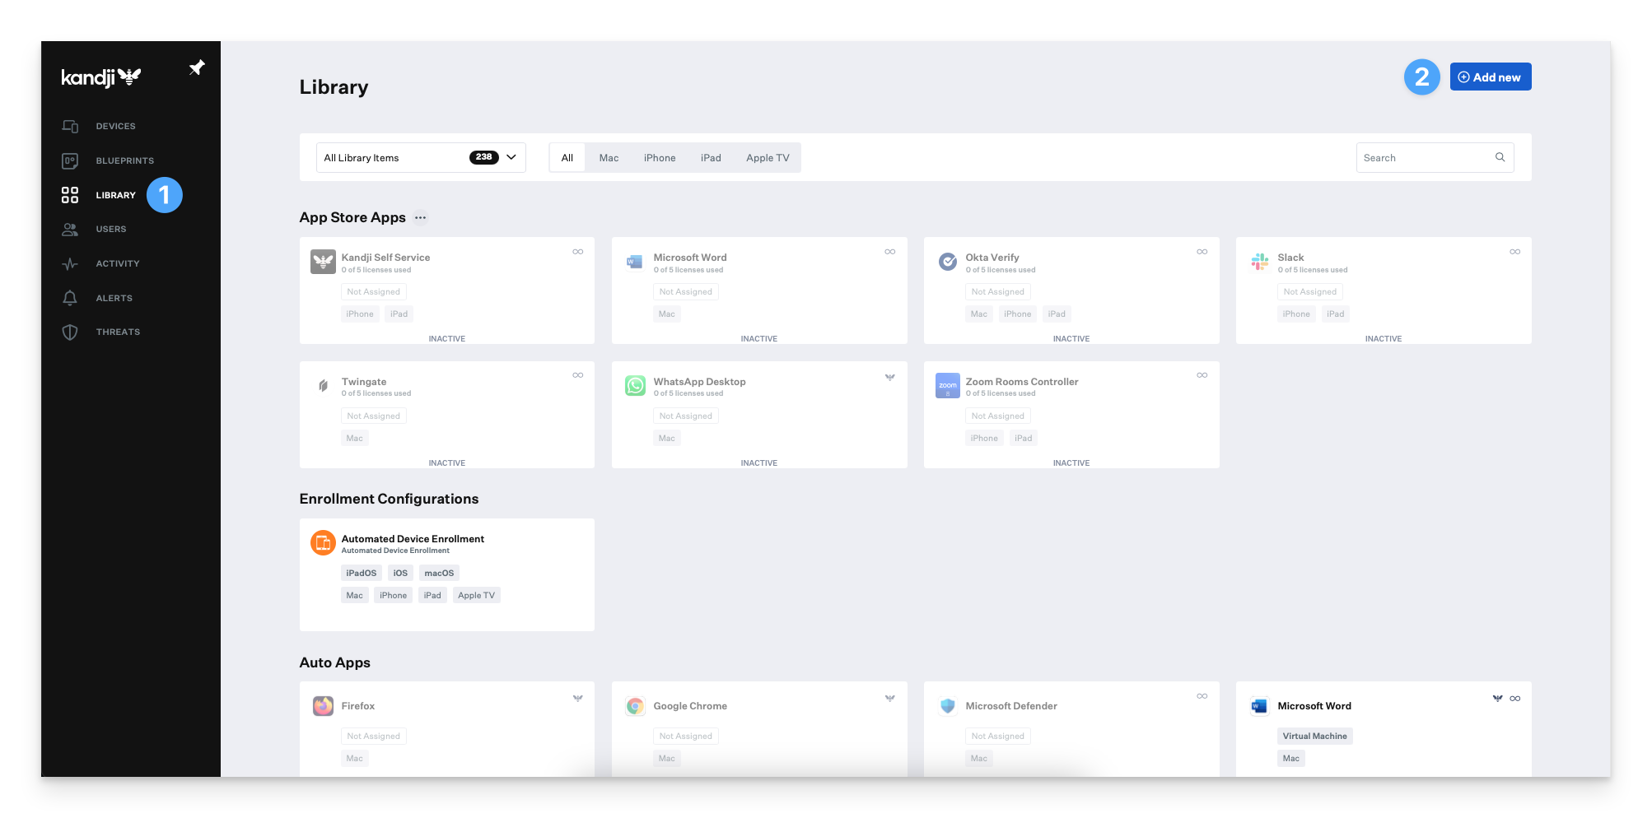Image resolution: width=1652 pixels, height=818 pixels.
Task: Select the Library grid icon
Action: [x=70, y=195]
